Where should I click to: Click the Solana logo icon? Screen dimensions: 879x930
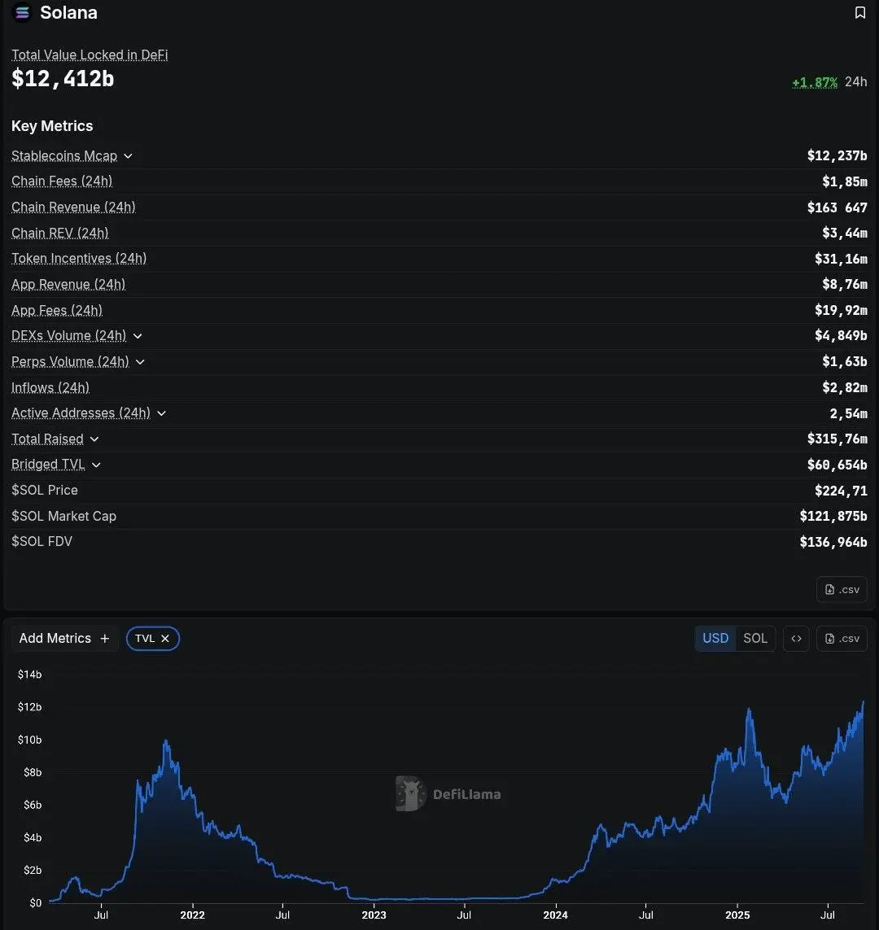22,12
